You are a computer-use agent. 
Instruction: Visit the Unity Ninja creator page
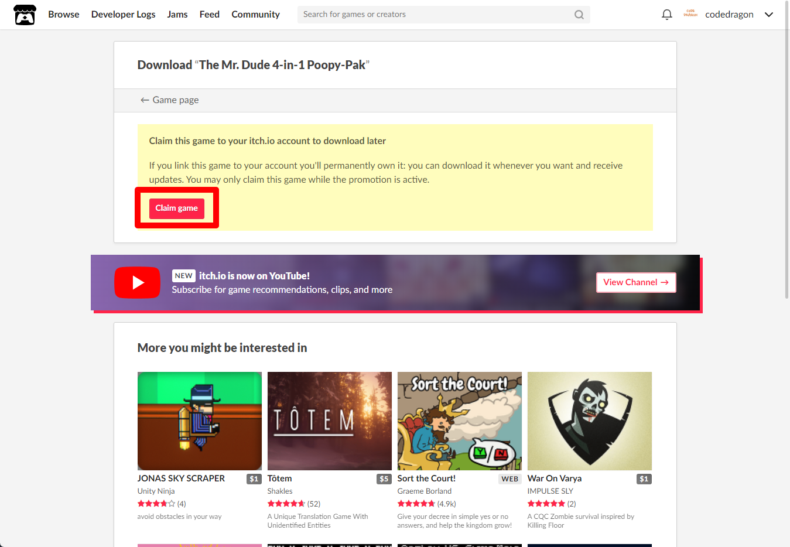click(156, 491)
